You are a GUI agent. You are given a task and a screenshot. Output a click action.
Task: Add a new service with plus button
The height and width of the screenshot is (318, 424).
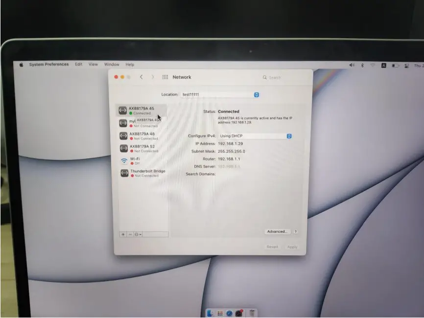pos(123,234)
